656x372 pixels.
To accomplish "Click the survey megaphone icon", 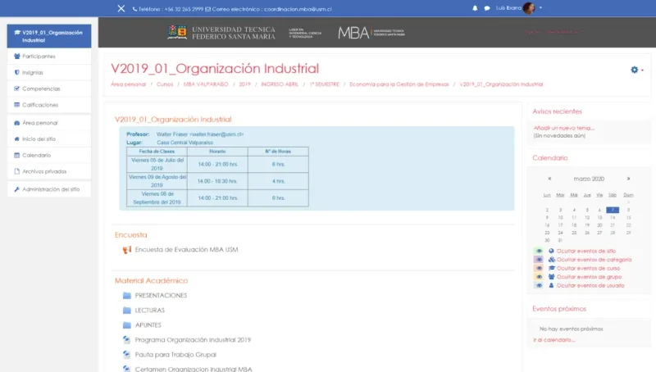I will click(127, 250).
